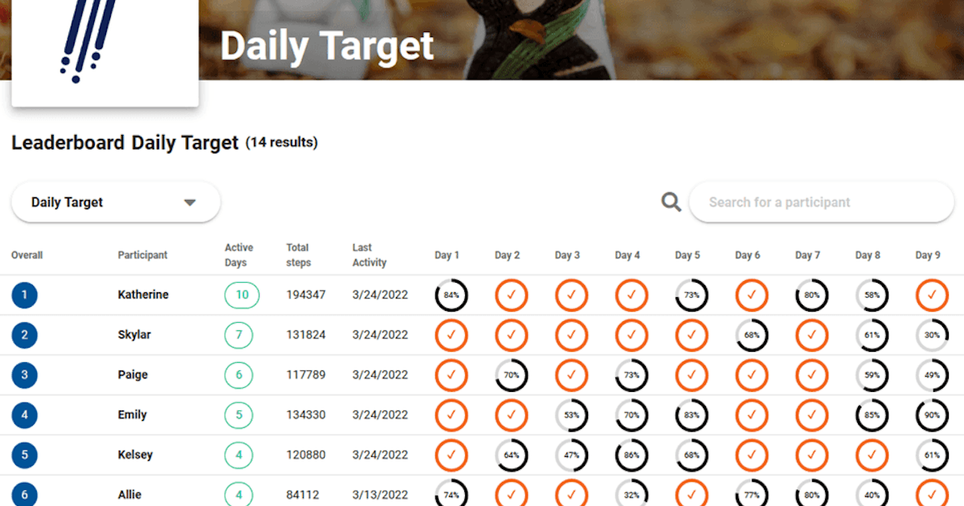Open the Daily Target leaderboard dropdown

pyautogui.click(x=115, y=202)
